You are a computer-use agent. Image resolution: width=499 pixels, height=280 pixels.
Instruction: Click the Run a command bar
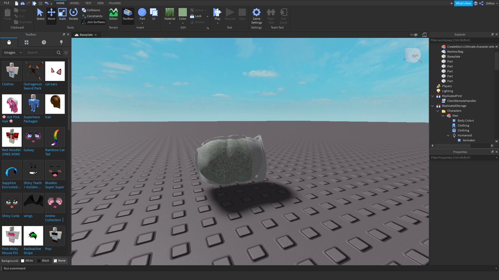pos(249,268)
